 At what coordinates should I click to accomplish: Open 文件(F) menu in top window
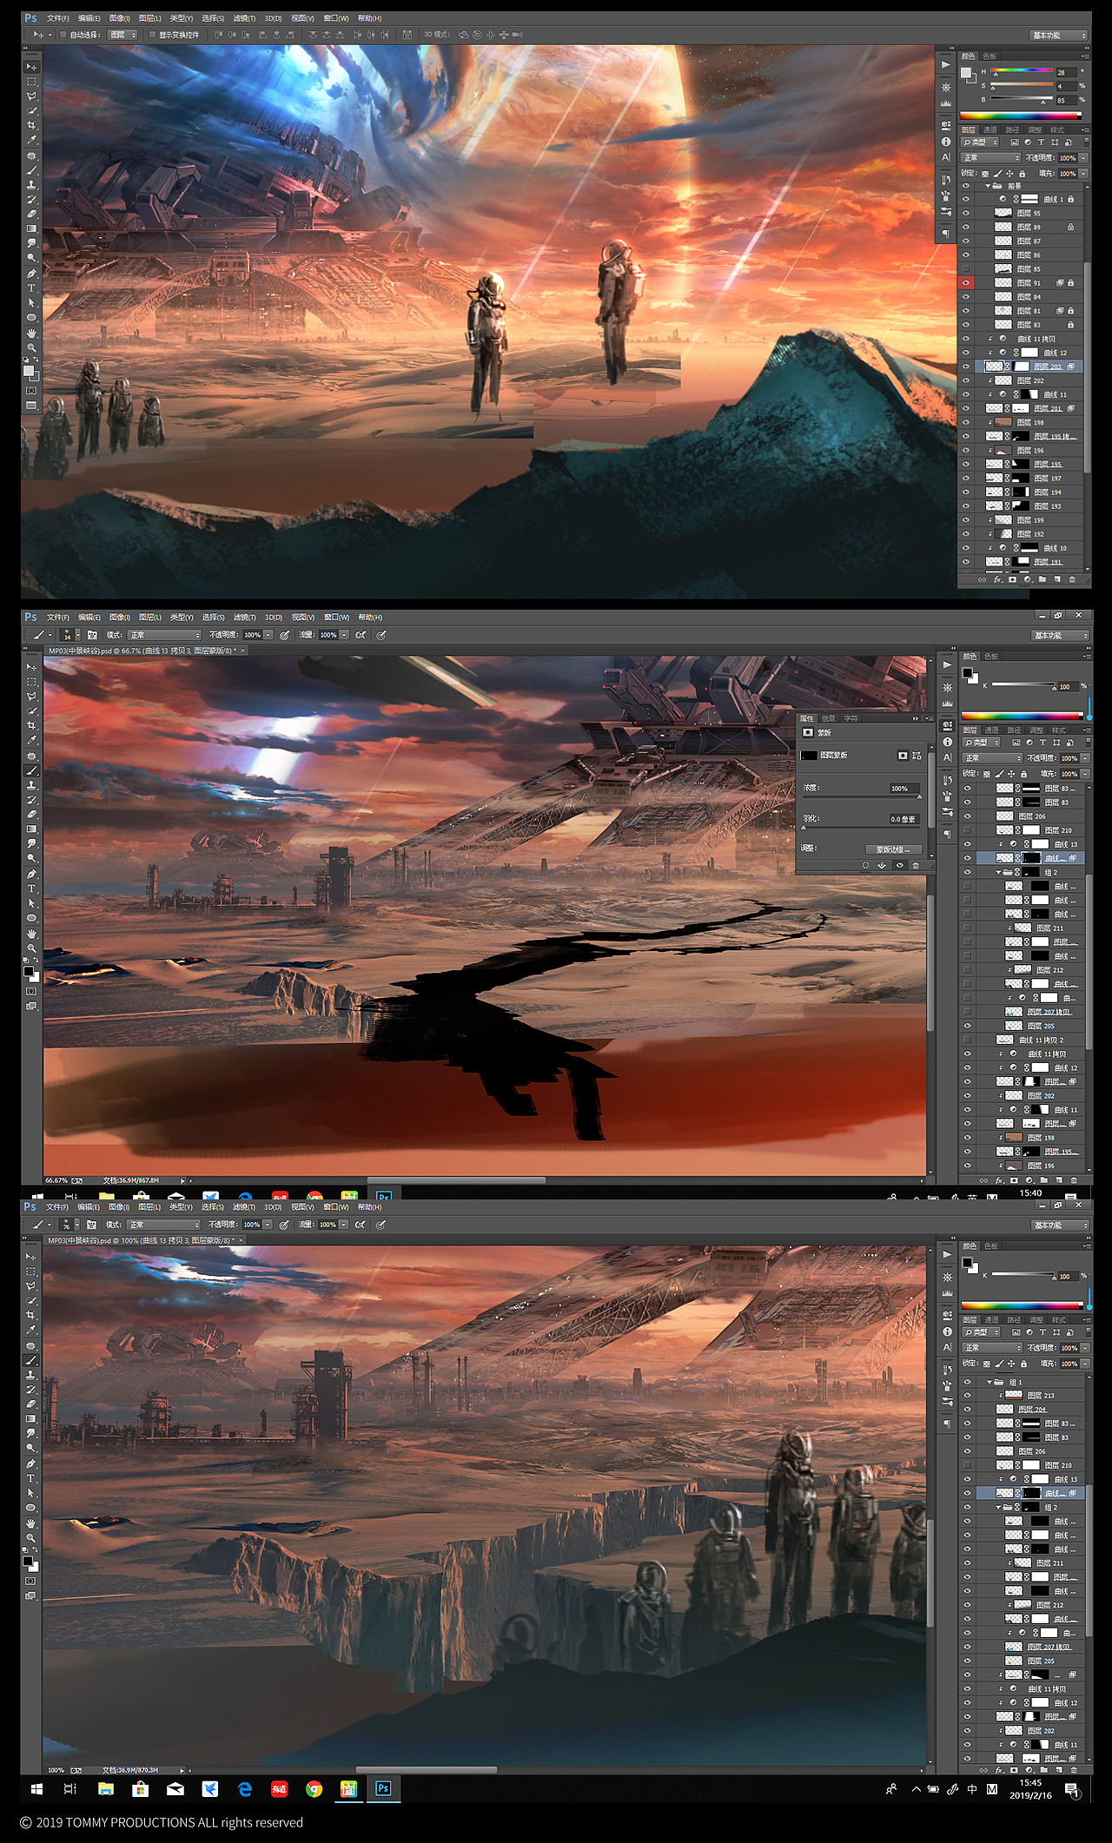(57, 18)
